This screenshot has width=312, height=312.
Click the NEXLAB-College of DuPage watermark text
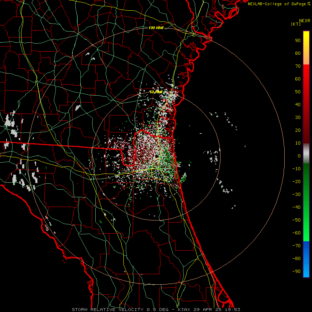tap(279, 4)
